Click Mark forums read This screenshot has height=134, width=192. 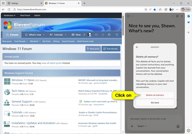(x=85, y=41)
